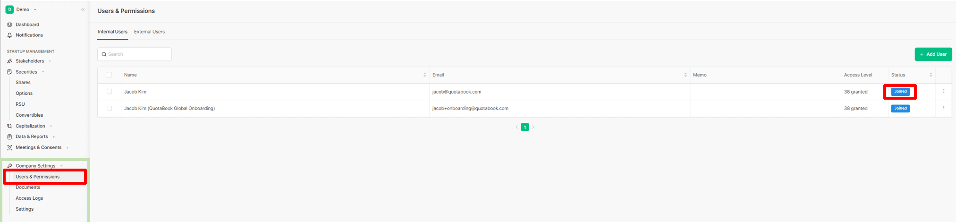956x222 pixels.
Task: Click the Memo column header
Action: pos(700,75)
